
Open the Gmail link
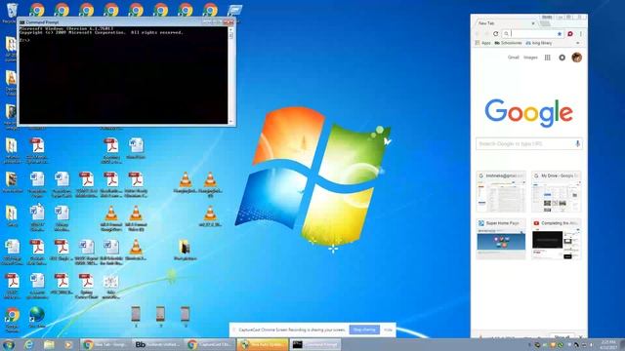coord(513,58)
